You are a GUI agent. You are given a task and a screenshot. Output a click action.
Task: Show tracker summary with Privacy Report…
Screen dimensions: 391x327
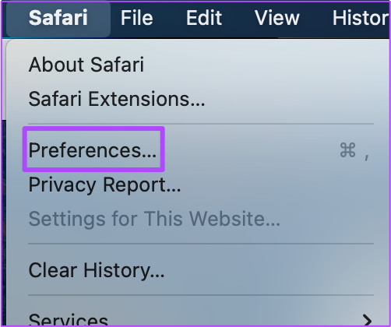coord(104,185)
